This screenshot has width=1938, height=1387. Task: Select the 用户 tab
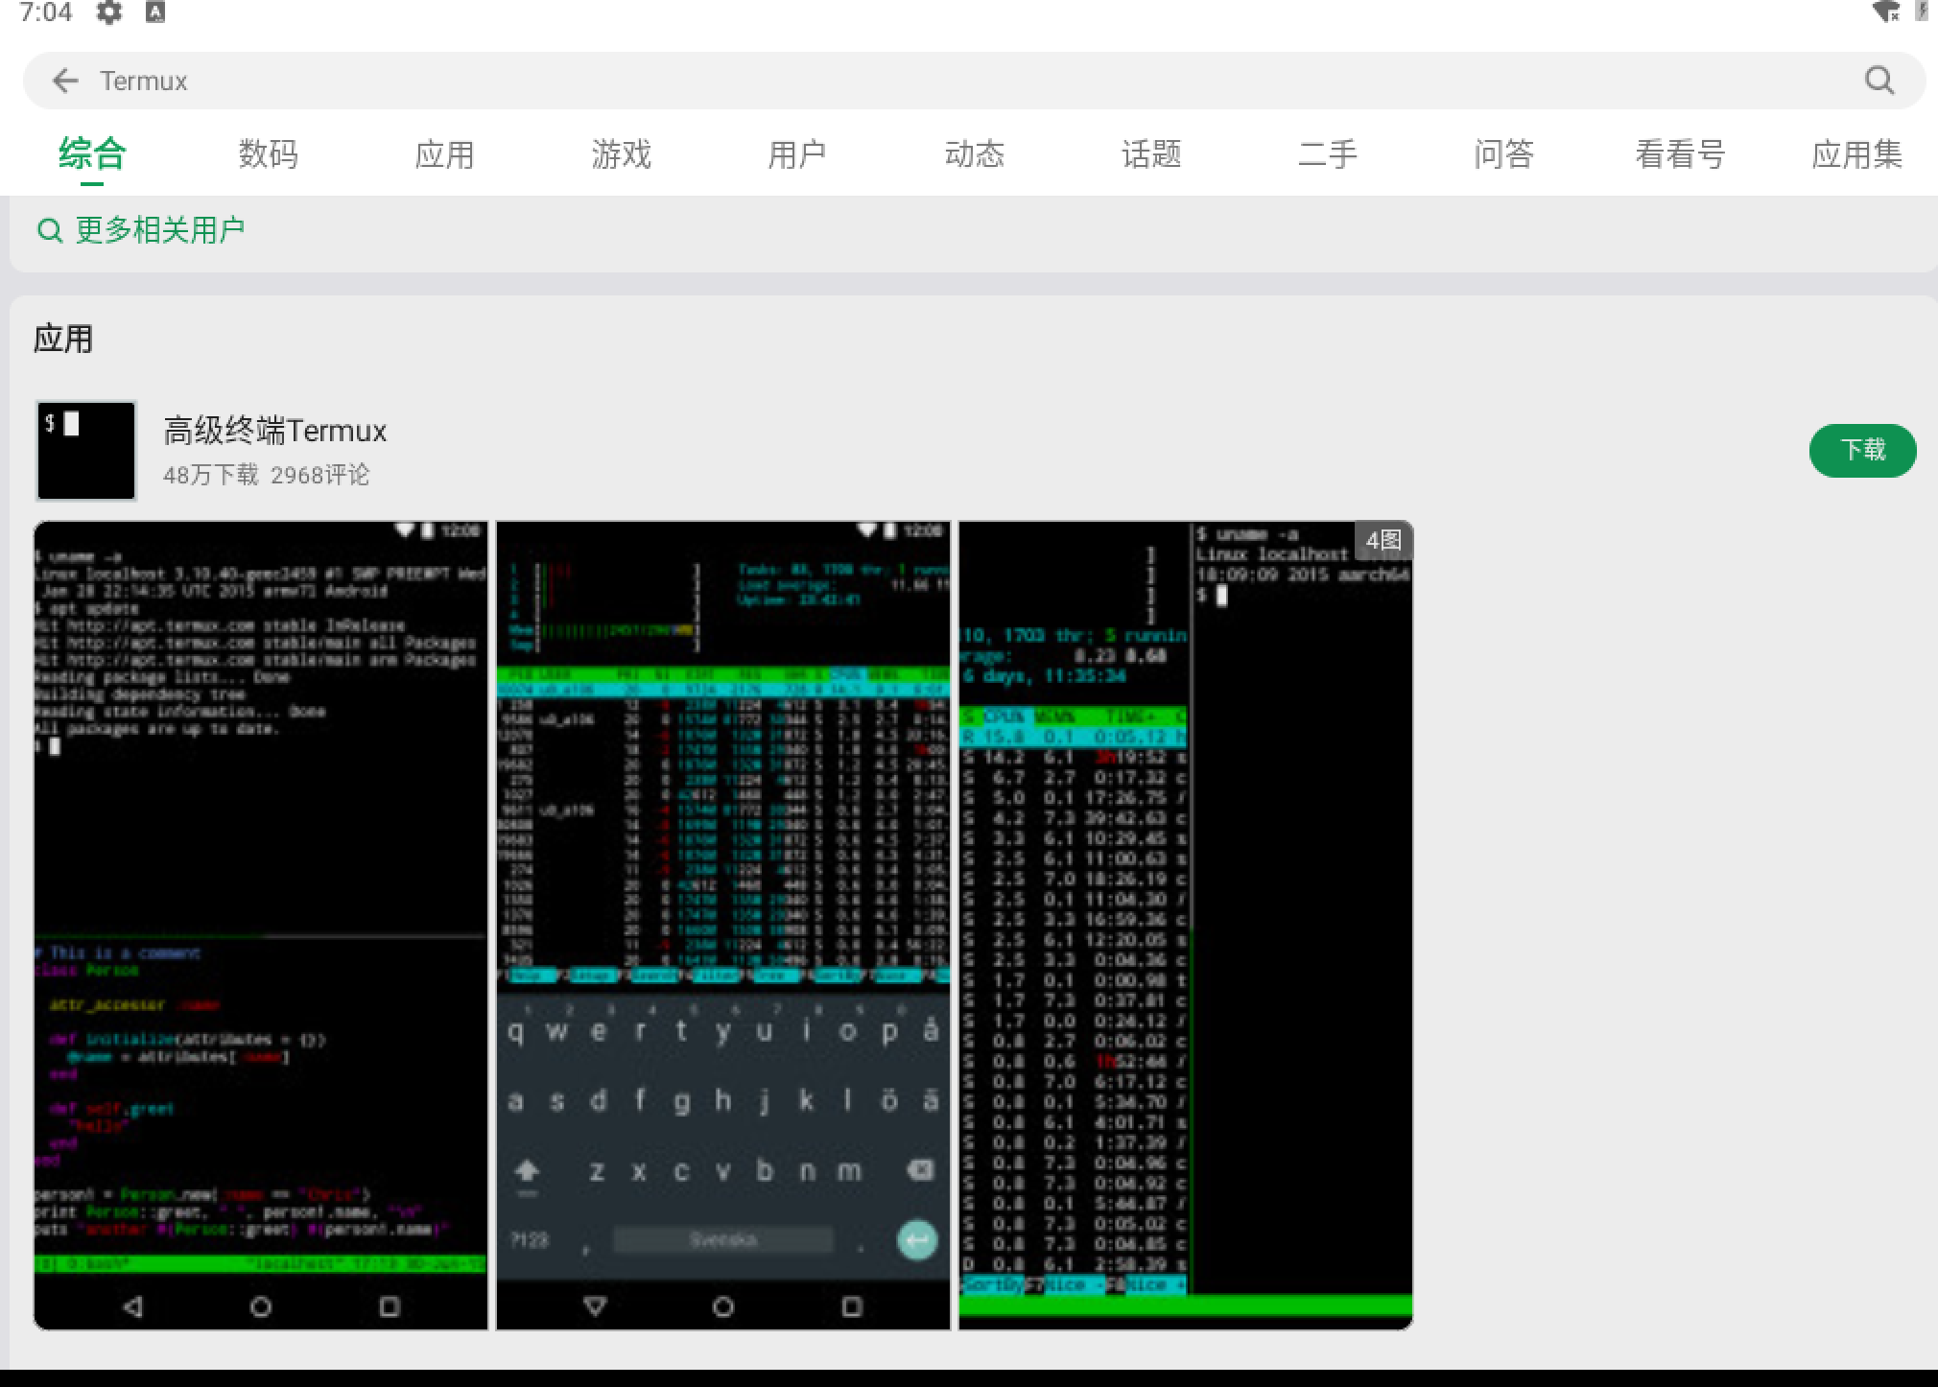coord(796,154)
